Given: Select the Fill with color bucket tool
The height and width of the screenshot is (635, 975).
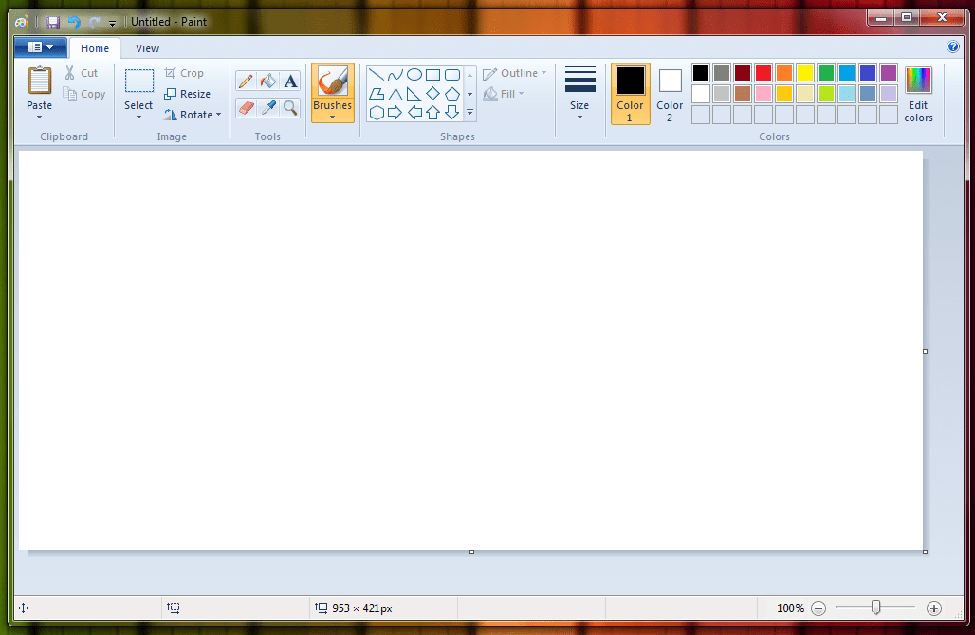Looking at the screenshot, I should pyautogui.click(x=268, y=82).
